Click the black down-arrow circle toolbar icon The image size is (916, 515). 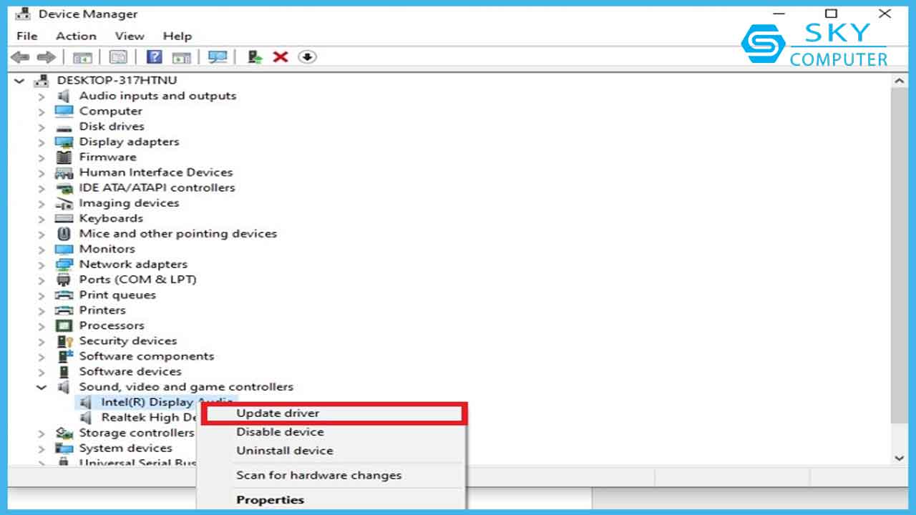coord(307,57)
